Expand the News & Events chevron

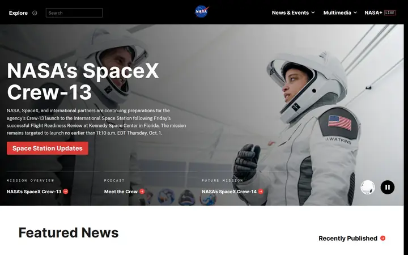(x=313, y=12)
